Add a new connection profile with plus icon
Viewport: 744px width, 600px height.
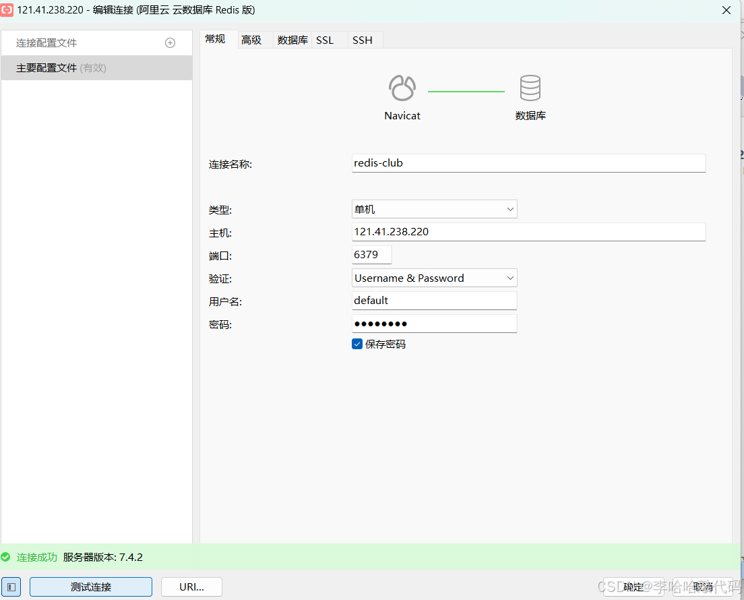170,43
